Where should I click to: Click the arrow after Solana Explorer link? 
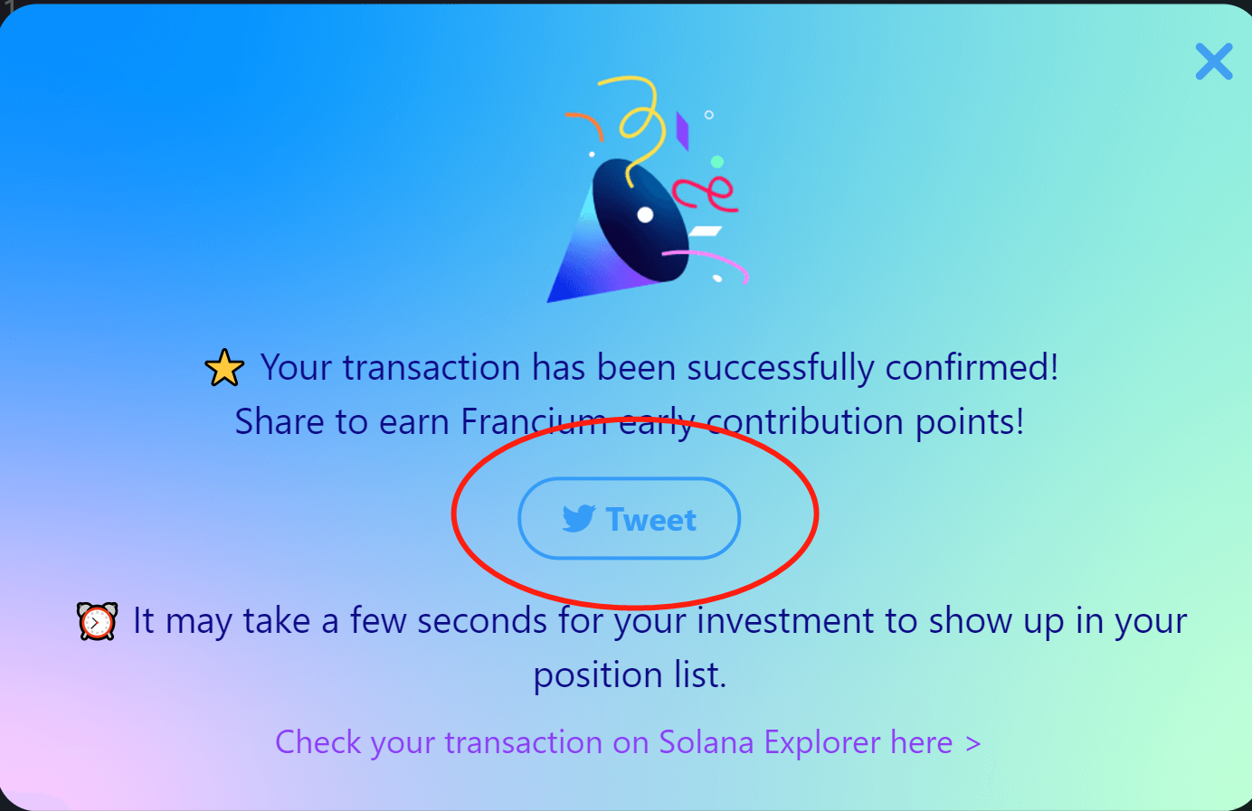973,743
